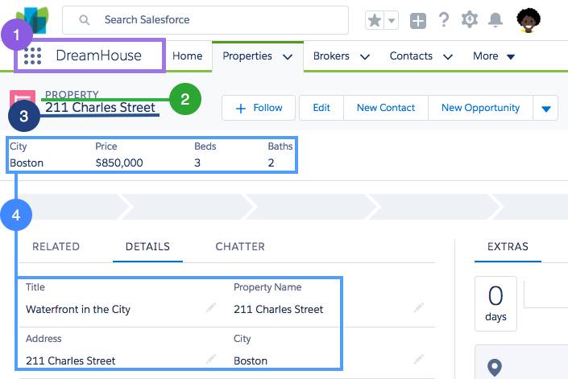Viewport: 568px width, 379px height.
Task: Open the Brokers tab
Action: (331, 56)
